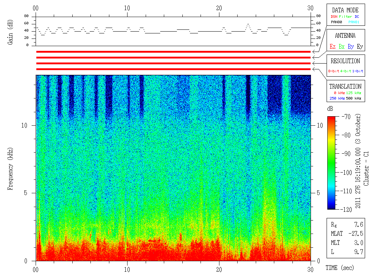This screenshot has width=372, height=279.
Task: Click the dB color scale bar
Action: point(331,163)
